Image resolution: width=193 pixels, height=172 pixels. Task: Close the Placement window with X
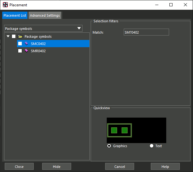pos(185,5)
